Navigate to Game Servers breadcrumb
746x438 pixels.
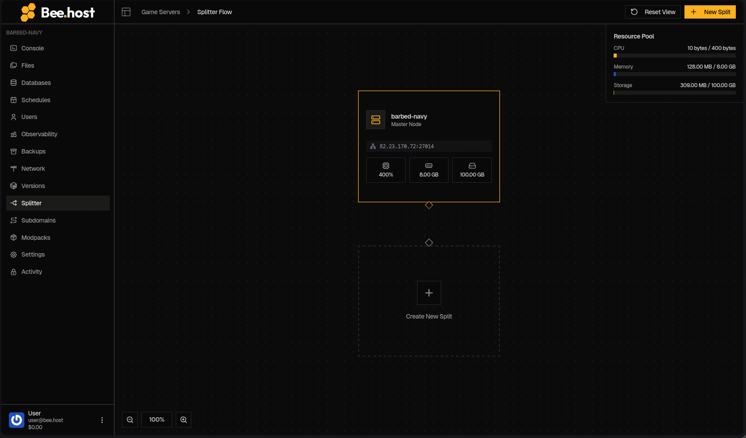point(161,12)
